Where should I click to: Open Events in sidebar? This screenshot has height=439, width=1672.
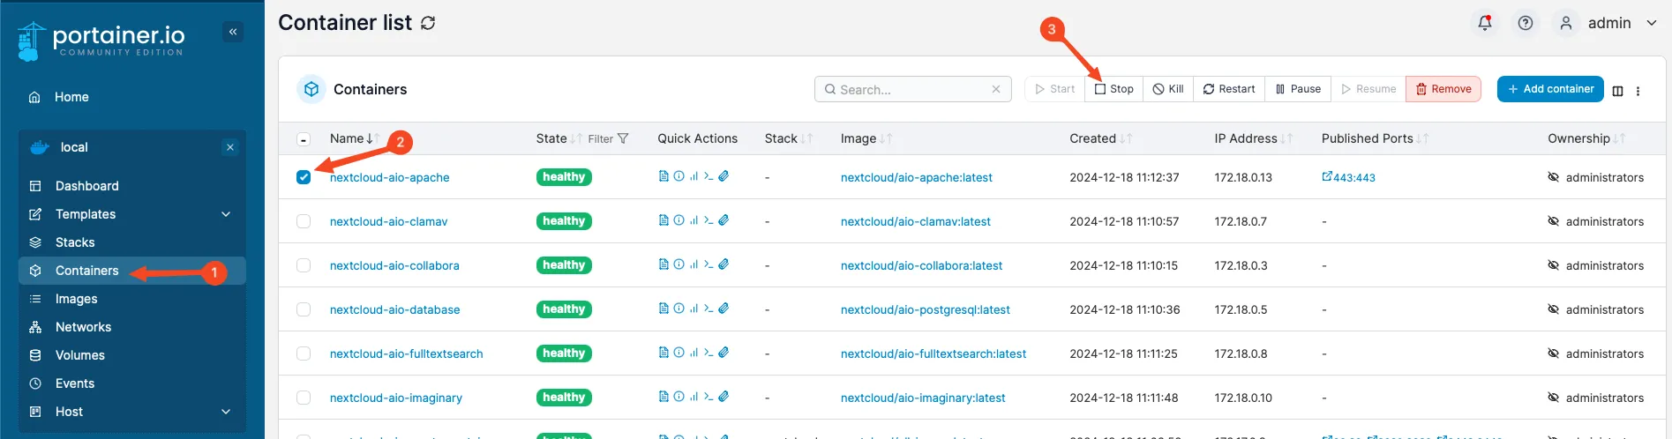pos(74,383)
